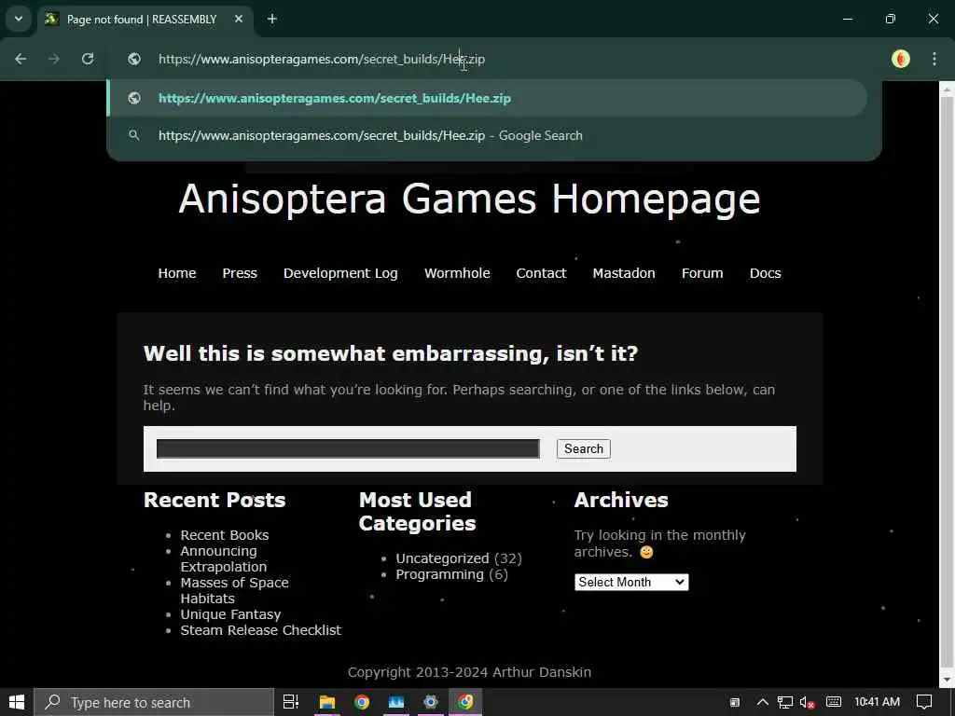Click the address bar URL text

(322, 59)
